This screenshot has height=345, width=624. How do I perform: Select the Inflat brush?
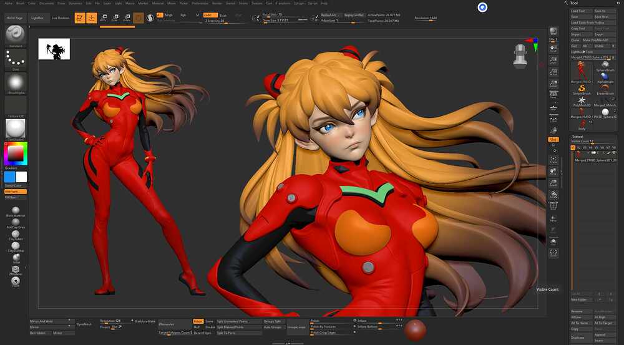pyautogui.click(x=16, y=258)
